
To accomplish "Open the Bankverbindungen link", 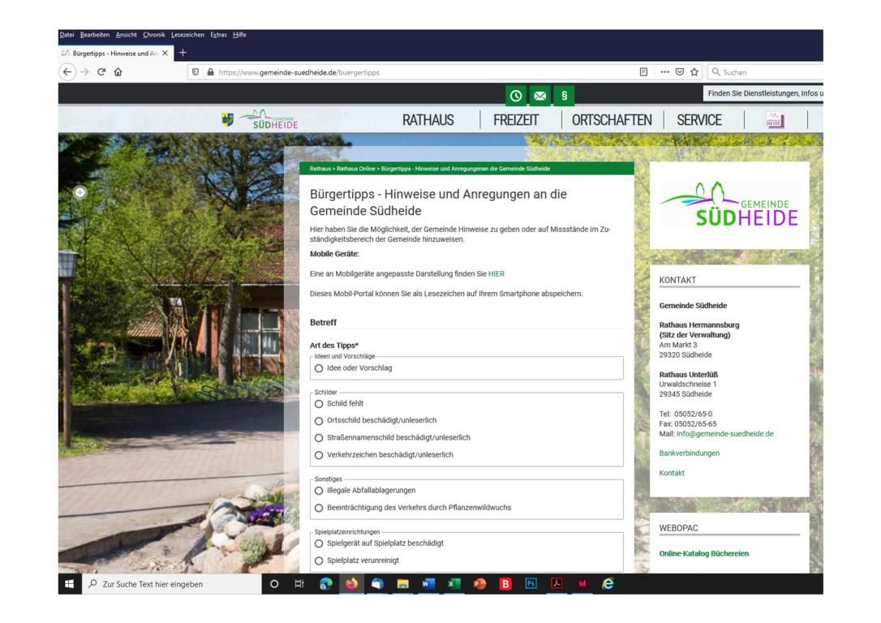I will [x=690, y=453].
